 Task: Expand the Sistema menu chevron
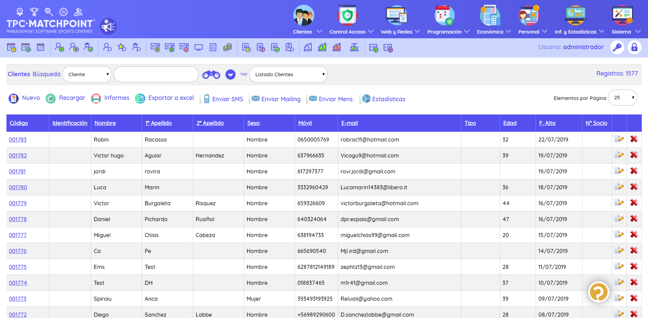pyautogui.click(x=638, y=31)
